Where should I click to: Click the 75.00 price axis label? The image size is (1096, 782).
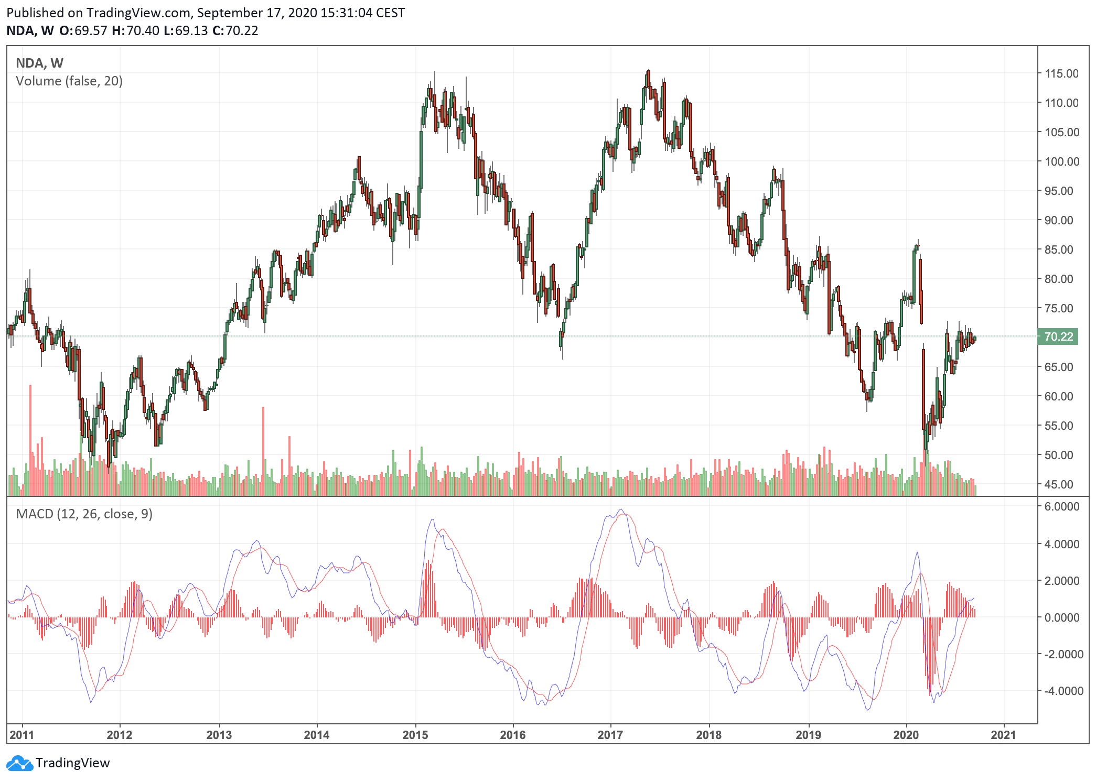pyautogui.click(x=1059, y=308)
